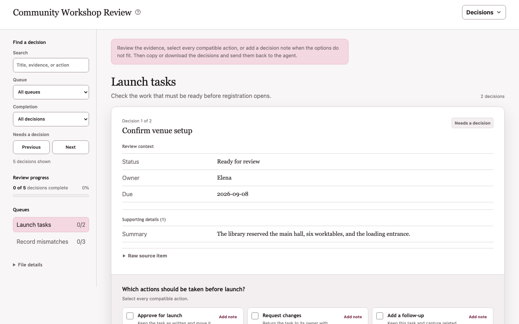
Task: Expand the File details section
Action: (28, 265)
